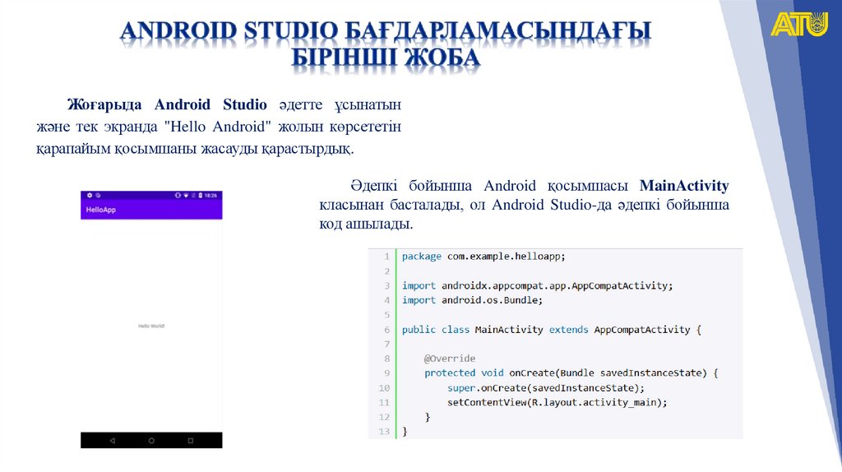Click the phrase қарапайым қосымшаны жасауды қарастырдық
This screenshot has width=842, height=472.
tap(195, 149)
